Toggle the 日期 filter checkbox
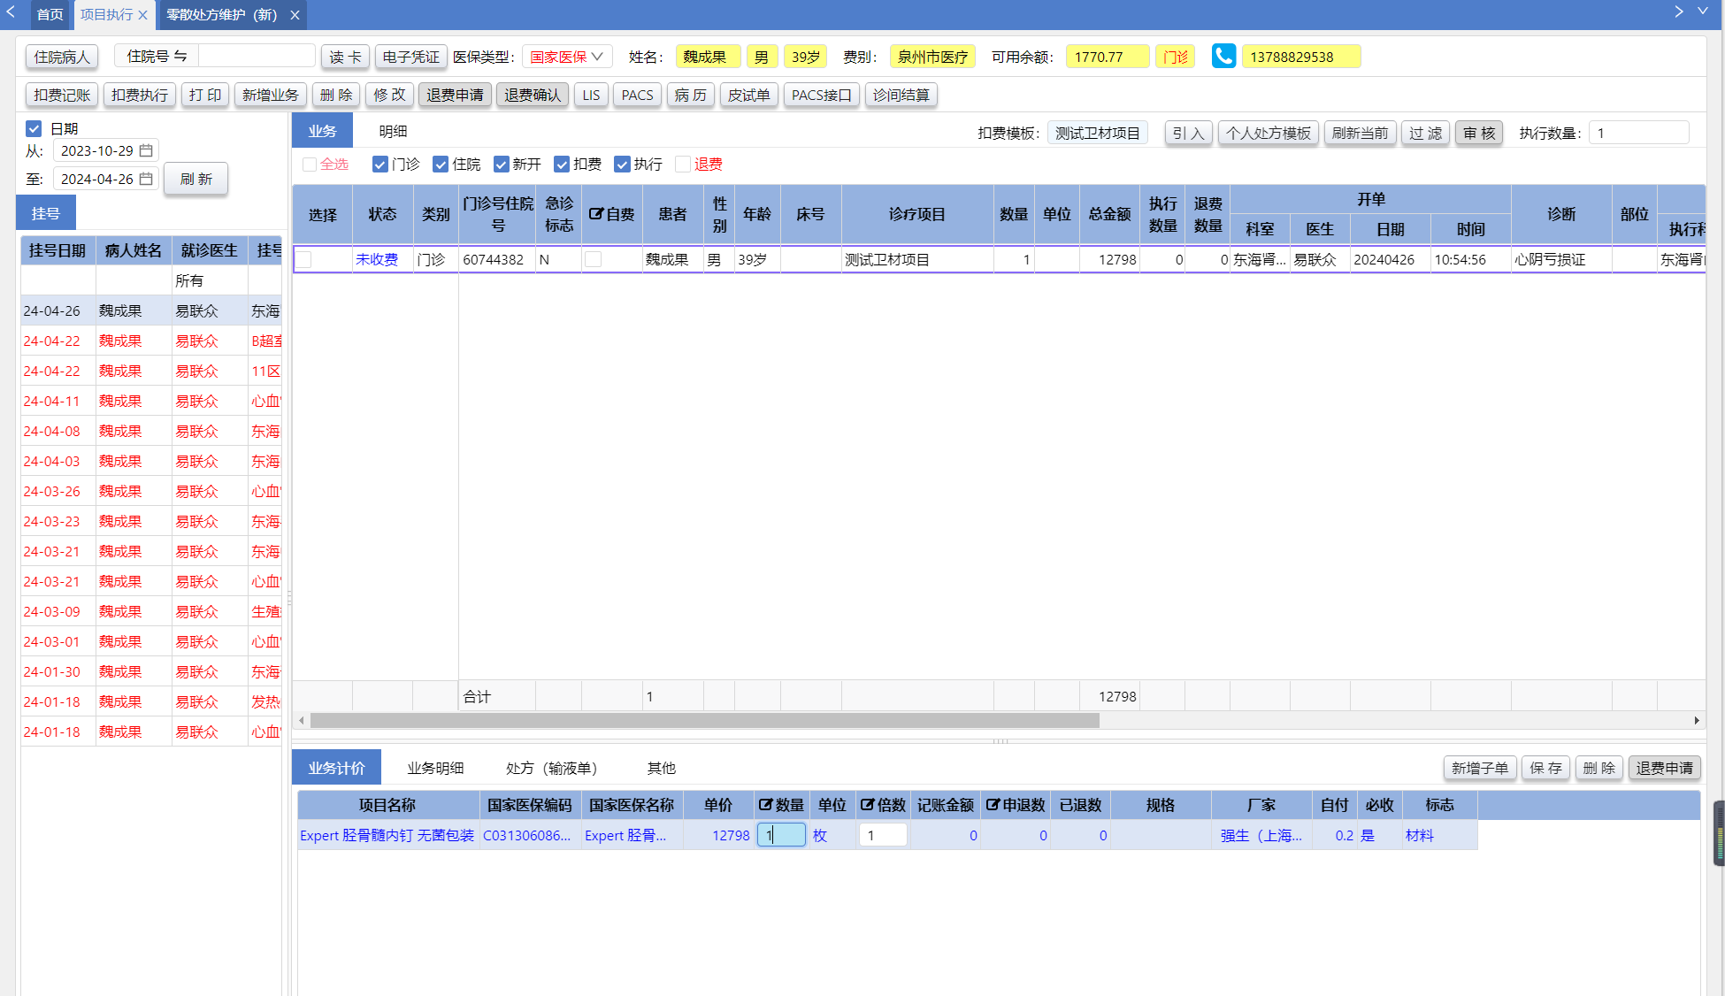1725x996 pixels. pyautogui.click(x=34, y=128)
